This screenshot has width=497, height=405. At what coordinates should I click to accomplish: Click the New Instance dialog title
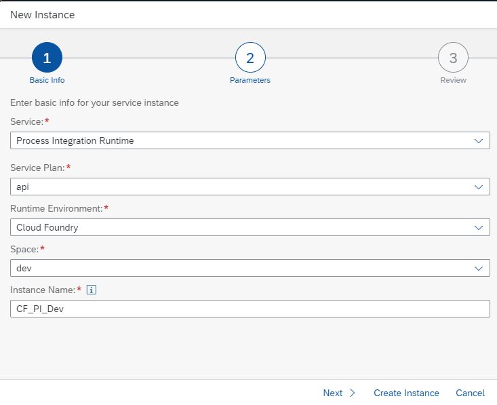pos(43,15)
